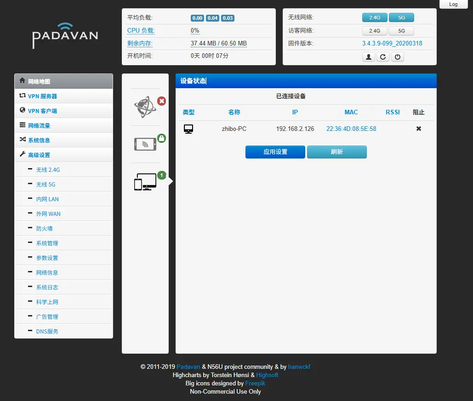
Task: Open 广告管理 page
Action: click(63, 316)
